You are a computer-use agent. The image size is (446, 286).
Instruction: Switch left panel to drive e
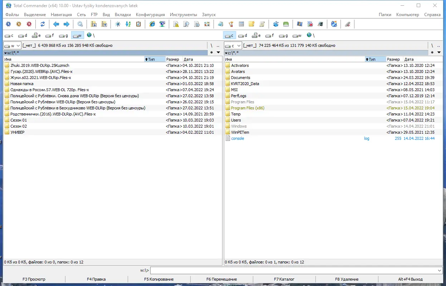click(36, 35)
